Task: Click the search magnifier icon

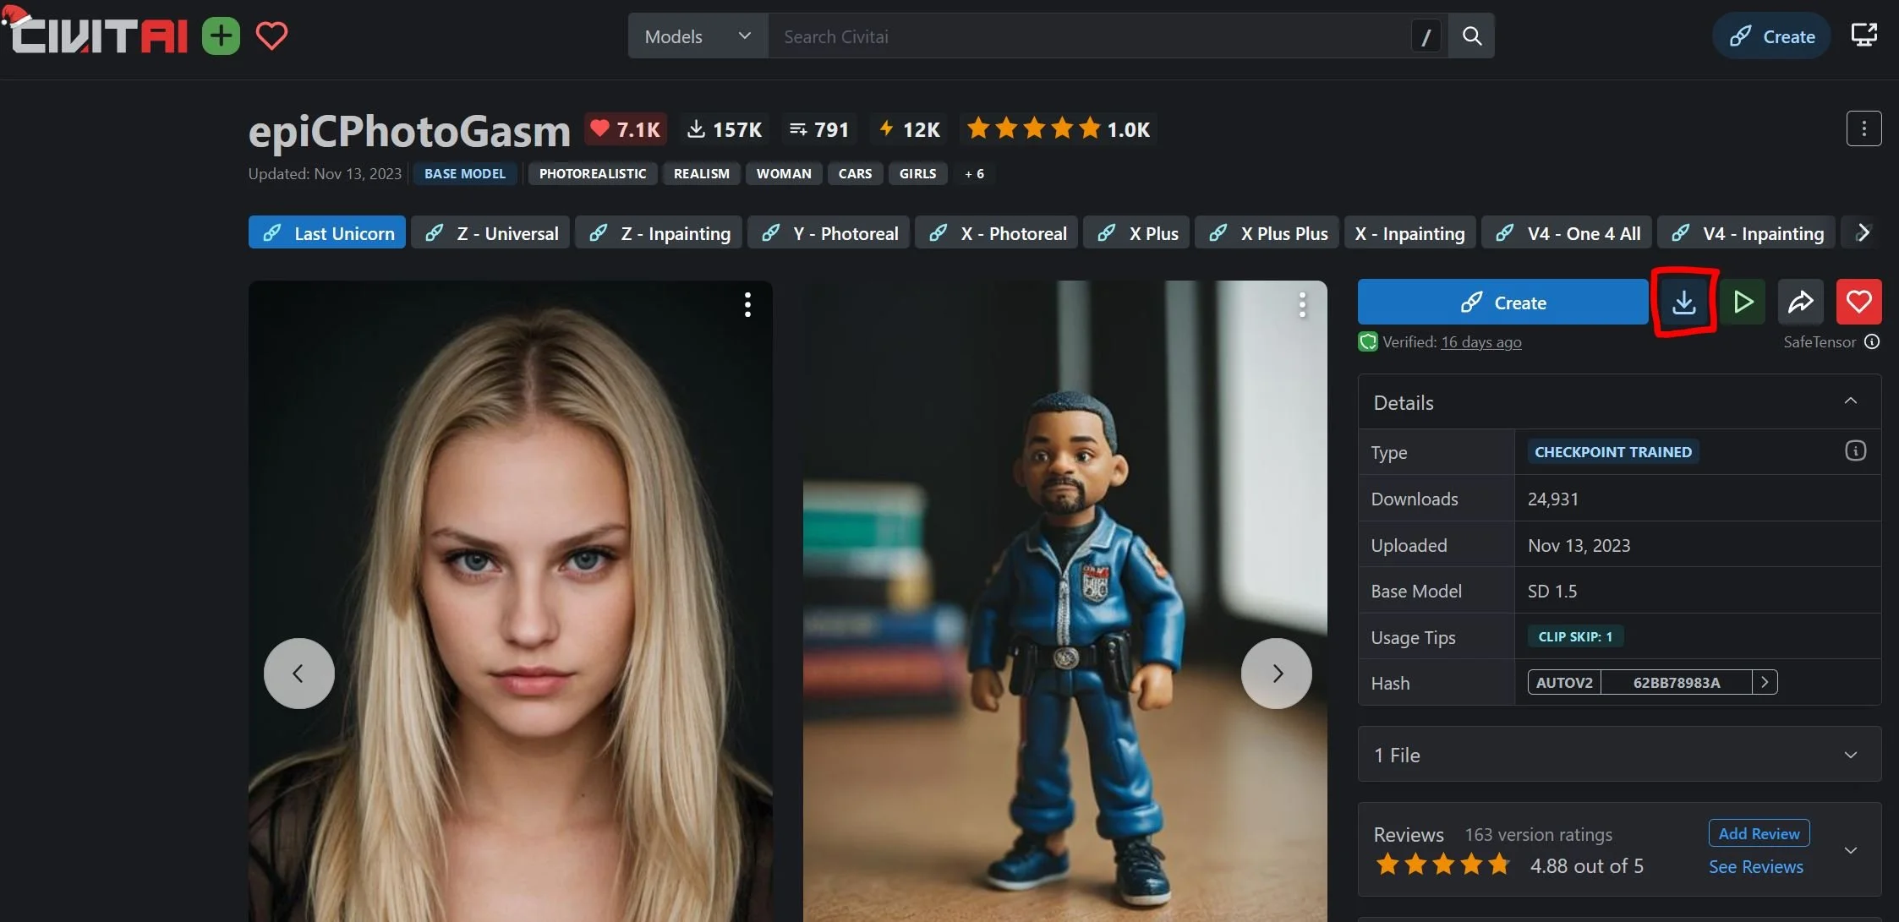Action: click(1471, 36)
